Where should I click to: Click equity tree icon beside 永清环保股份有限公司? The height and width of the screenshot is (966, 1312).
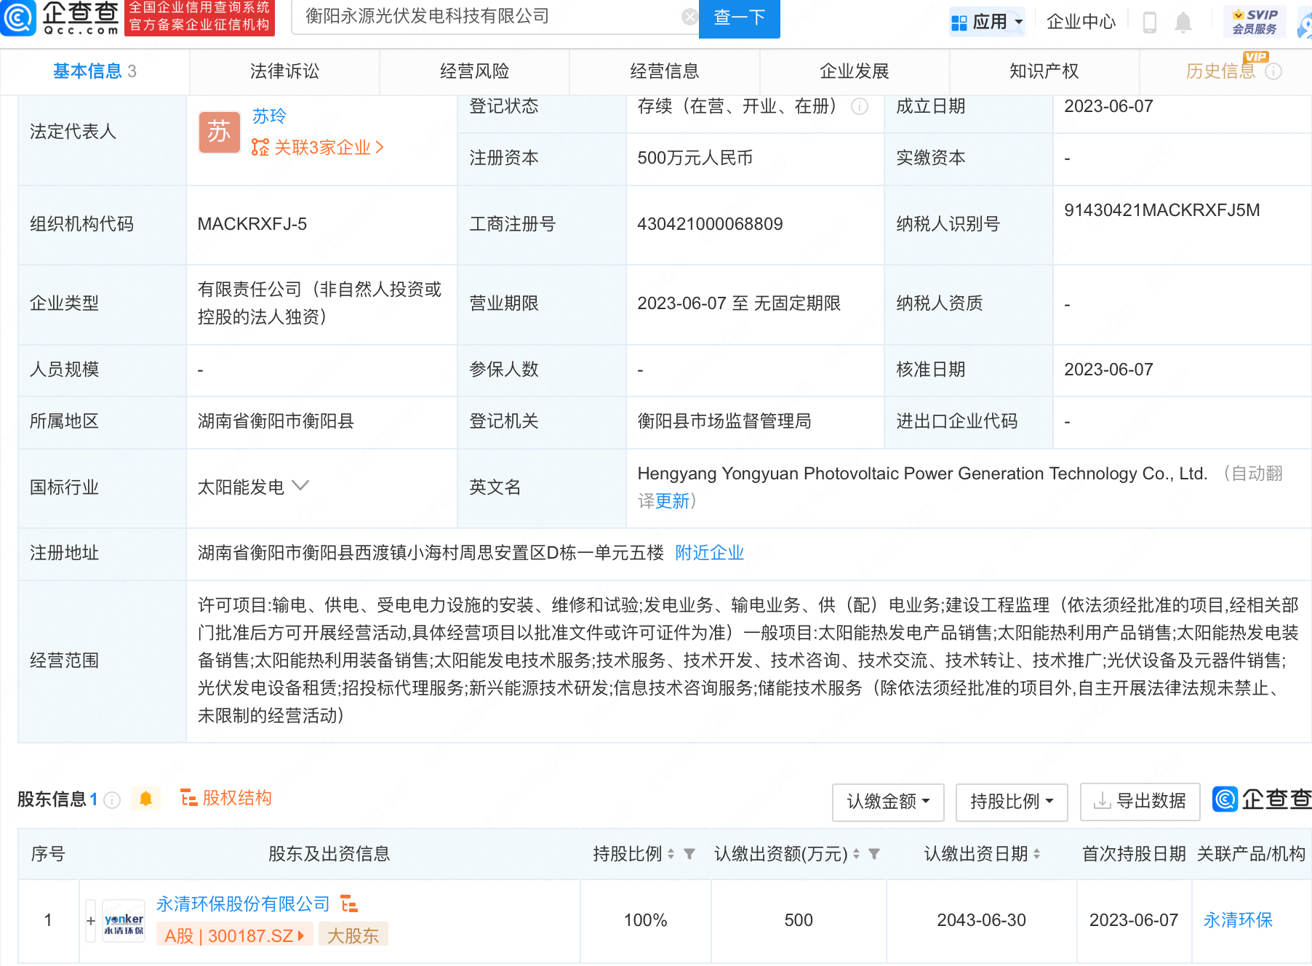click(x=349, y=903)
